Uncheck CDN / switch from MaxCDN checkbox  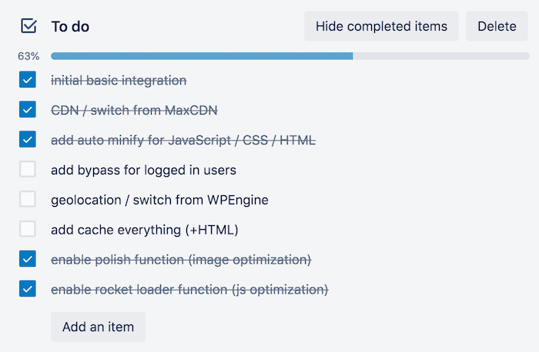[28, 110]
